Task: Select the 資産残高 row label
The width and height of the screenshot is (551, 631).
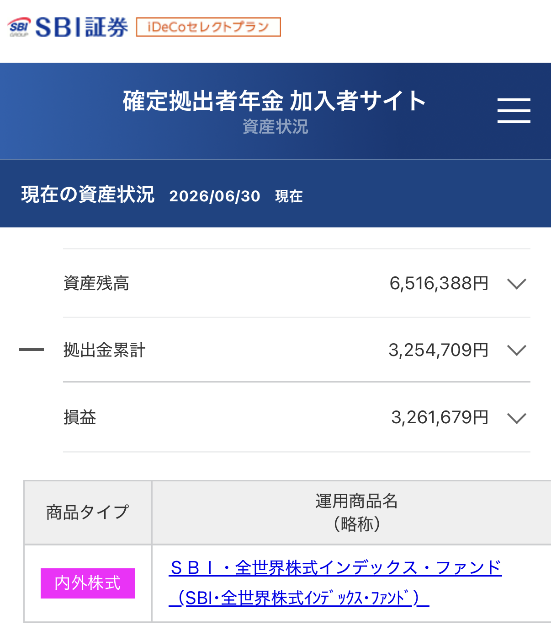Action: click(x=96, y=283)
